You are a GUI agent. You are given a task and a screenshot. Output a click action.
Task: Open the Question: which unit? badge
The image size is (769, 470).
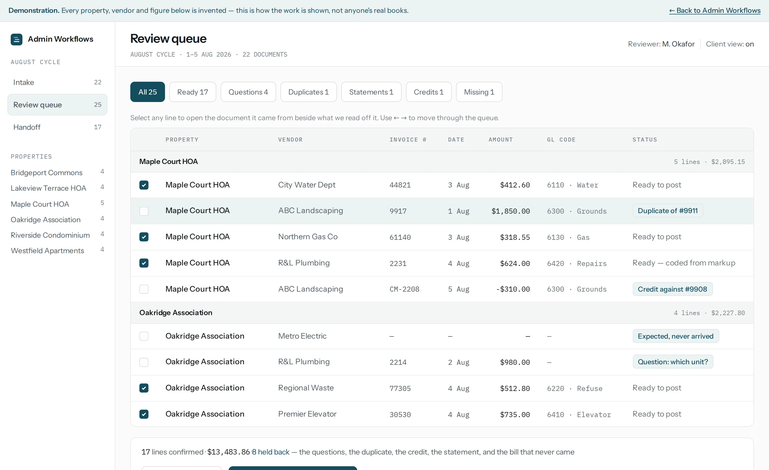tap(673, 362)
